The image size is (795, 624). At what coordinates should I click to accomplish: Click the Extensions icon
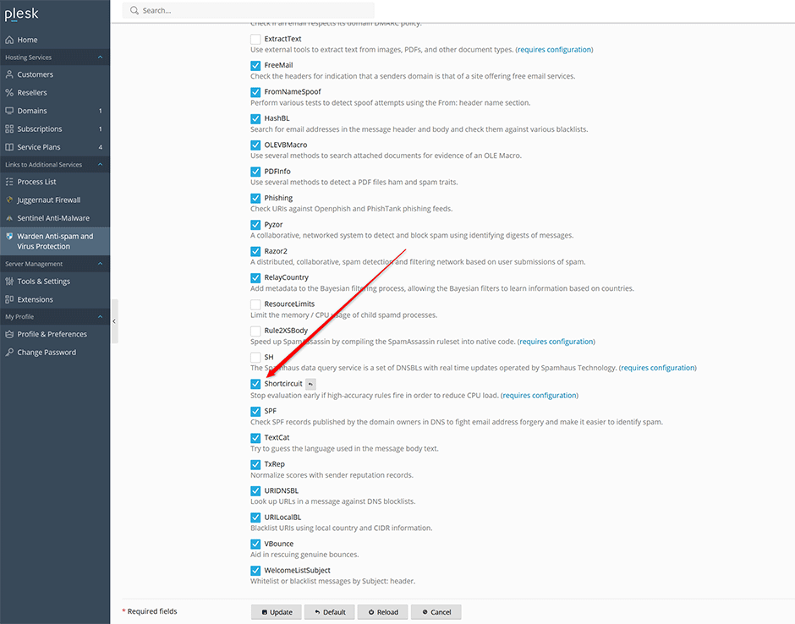click(9, 299)
